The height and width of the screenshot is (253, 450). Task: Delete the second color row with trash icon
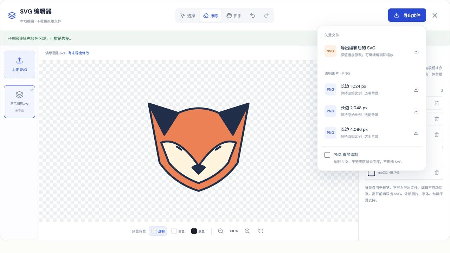click(437, 119)
